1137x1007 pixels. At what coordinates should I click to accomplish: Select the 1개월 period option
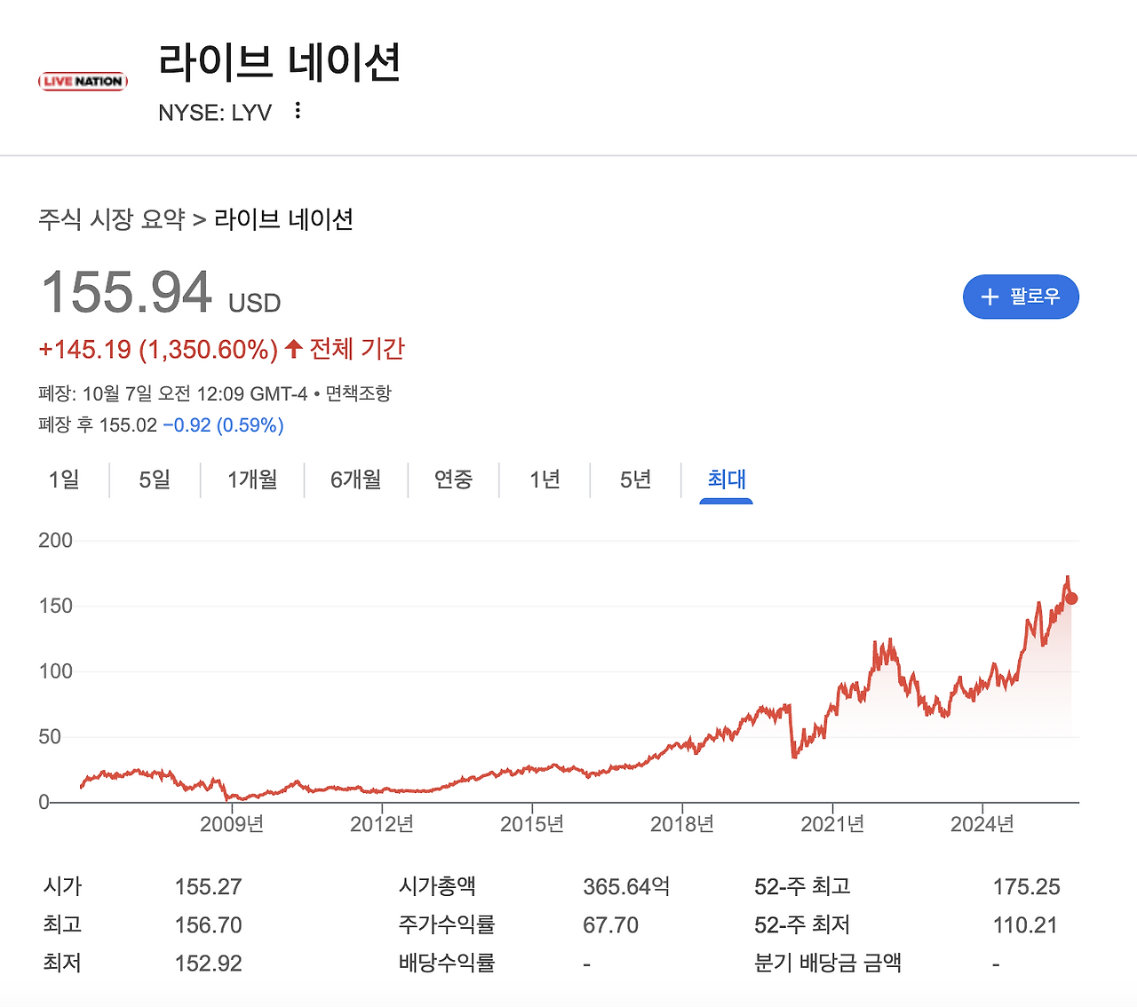pyautogui.click(x=251, y=480)
